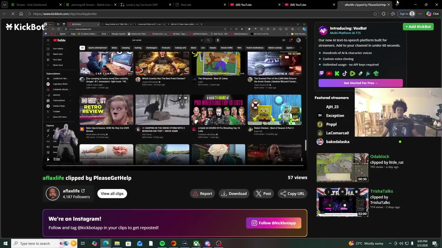Click the browser address bar URL
Screen dimensions: 442x248
pyautogui.click(x=65, y=14)
